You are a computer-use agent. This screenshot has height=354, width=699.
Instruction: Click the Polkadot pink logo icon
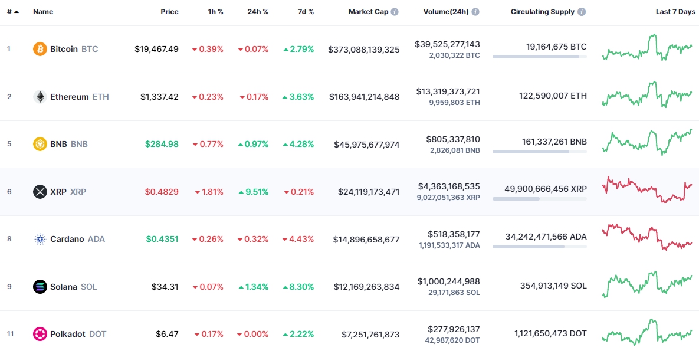tap(40, 334)
